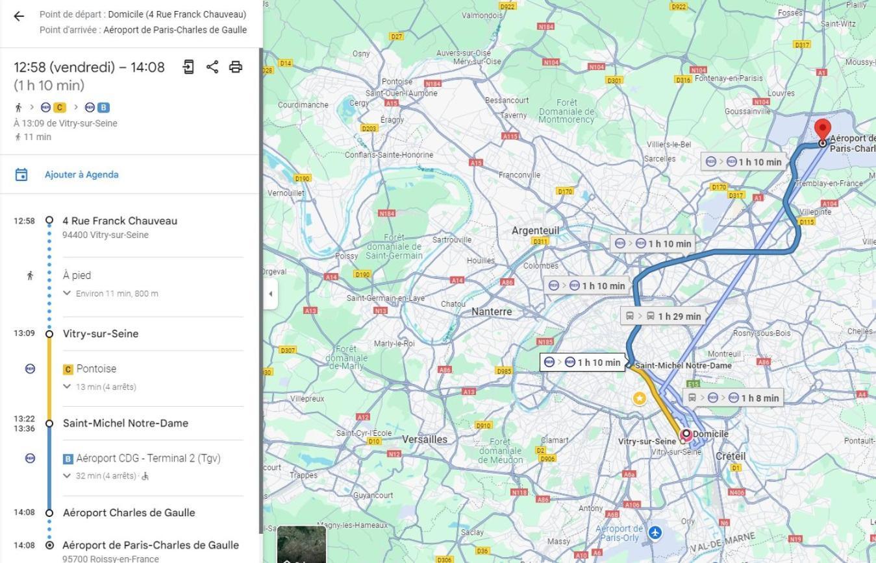This screenshot has height=563, width=876.
Task: Go back with the left arrow icon
Action: pyautogui.click(x=19, y=16)
